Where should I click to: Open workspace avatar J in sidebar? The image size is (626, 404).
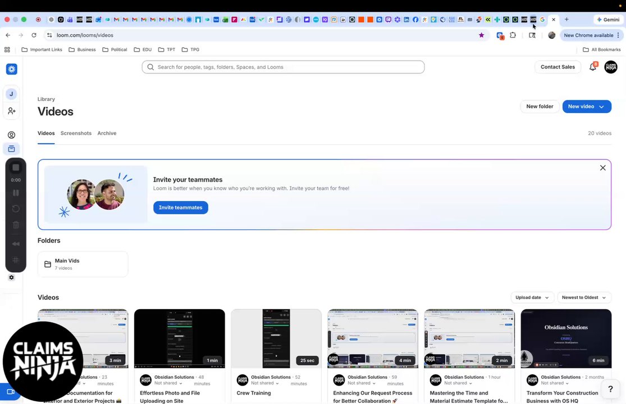tap(11, 94)
